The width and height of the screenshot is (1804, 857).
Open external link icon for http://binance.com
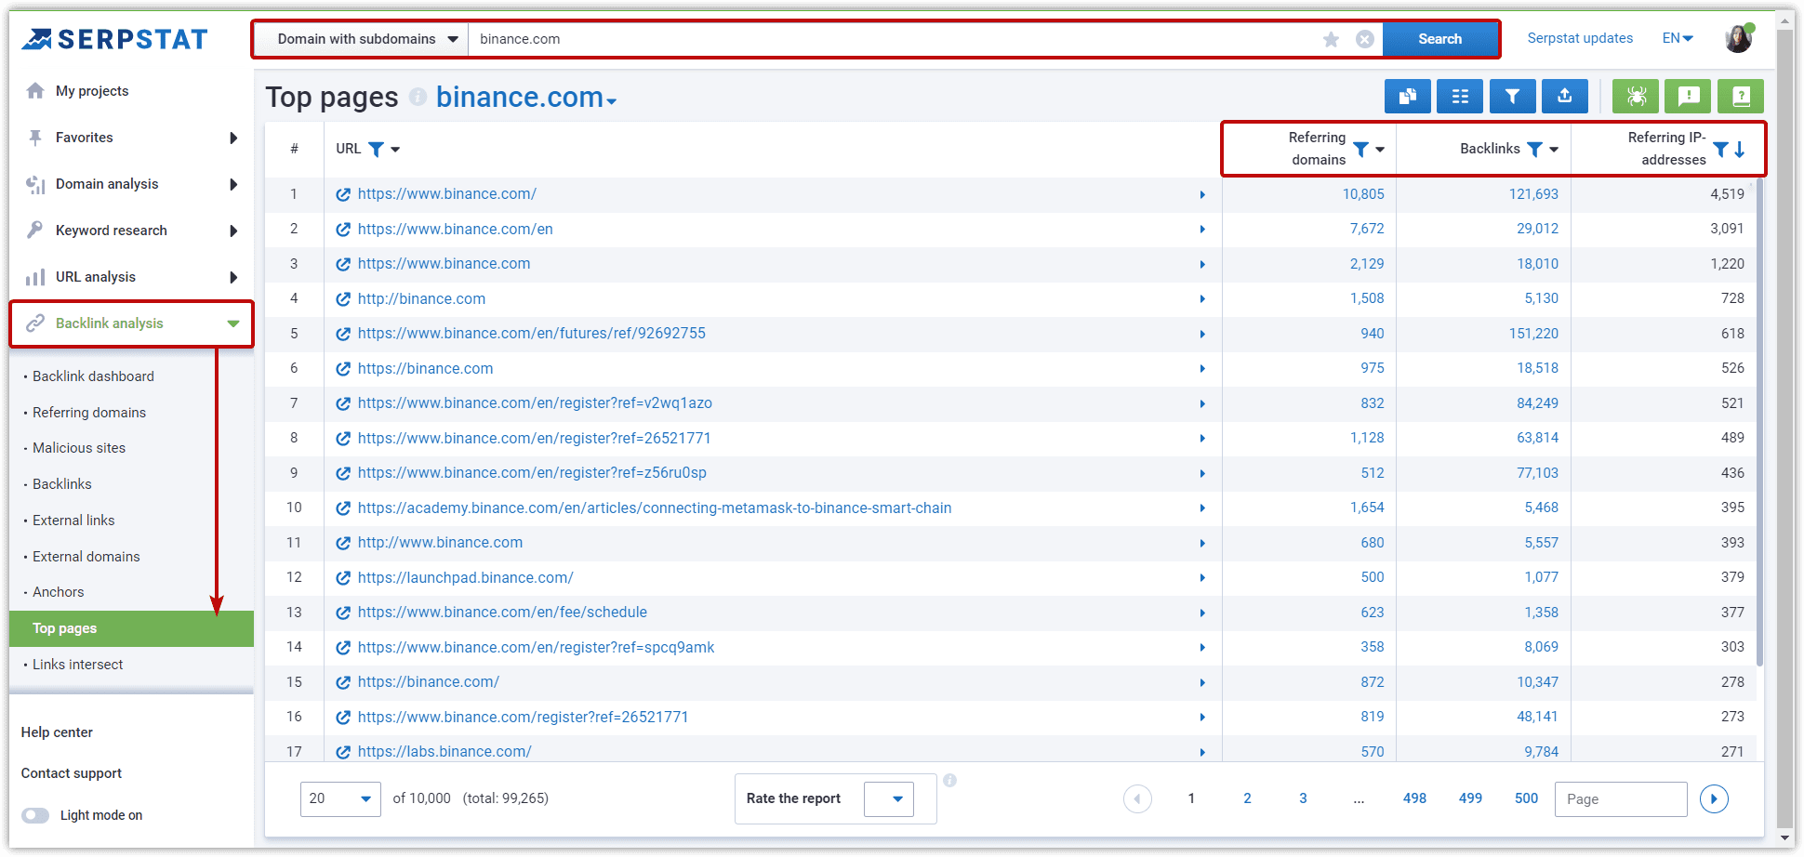(x=343, y=299)
